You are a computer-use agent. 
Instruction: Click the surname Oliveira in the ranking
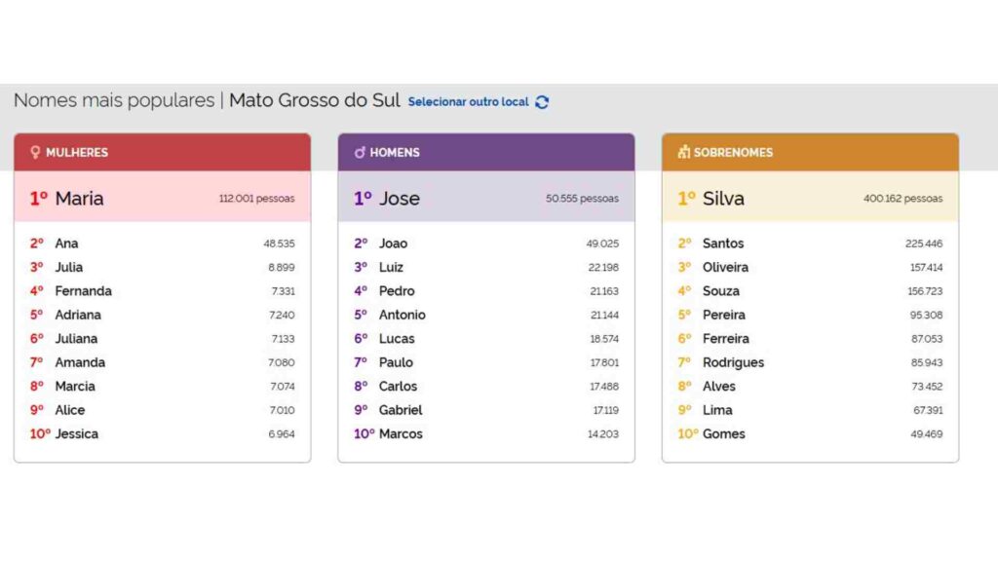(x=725, y=267)
